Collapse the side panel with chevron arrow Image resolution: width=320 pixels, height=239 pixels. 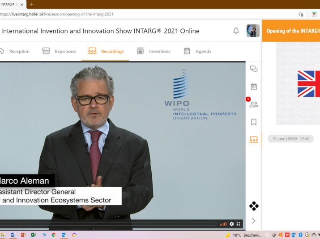point(254,221)
